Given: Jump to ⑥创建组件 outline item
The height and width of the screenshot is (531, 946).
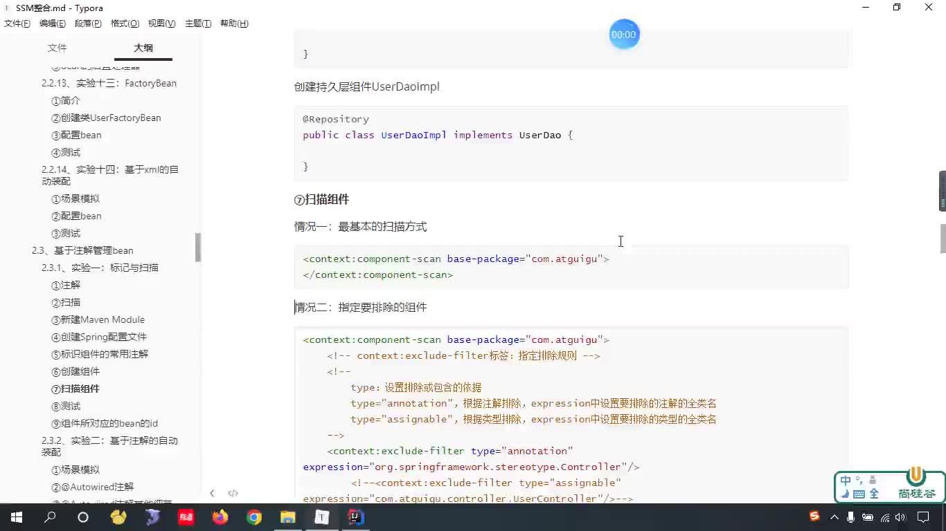Looking at the screenshot, I should [75, 371].
